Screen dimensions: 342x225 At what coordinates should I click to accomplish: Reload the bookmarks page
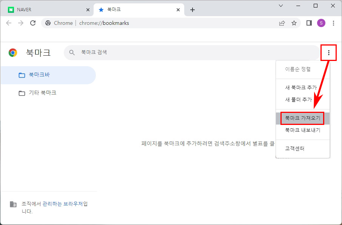click(33, 23)
